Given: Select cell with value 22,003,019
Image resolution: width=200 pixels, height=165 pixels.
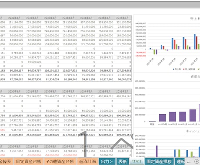Looking at the screenshot, I should 124,120.
